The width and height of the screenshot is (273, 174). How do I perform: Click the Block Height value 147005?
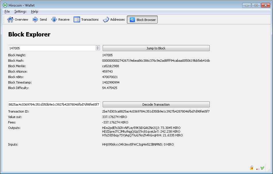pos(107,55)
